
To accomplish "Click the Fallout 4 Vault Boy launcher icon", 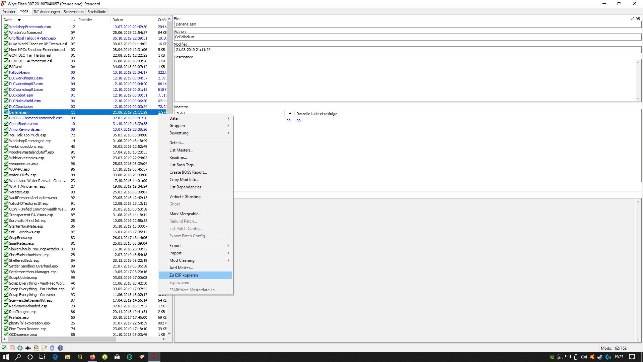I will 20,348.
